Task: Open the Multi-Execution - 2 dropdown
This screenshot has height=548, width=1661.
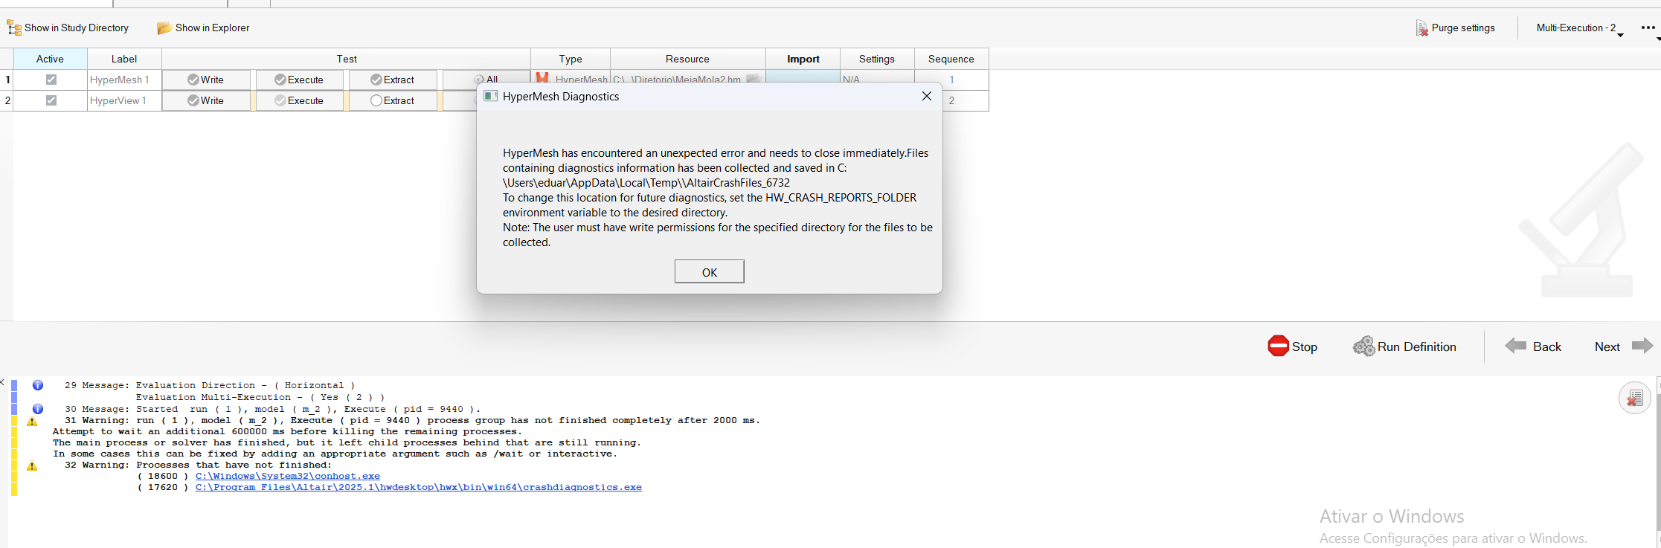Action: click(x=1581, y=28)
